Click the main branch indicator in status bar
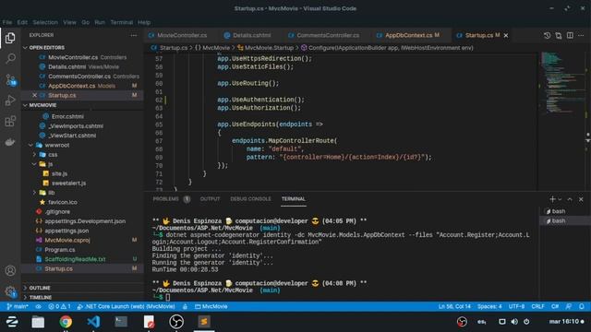Viewport: 591px width, 332px height. pyautogui.click(x=18, y=306)
